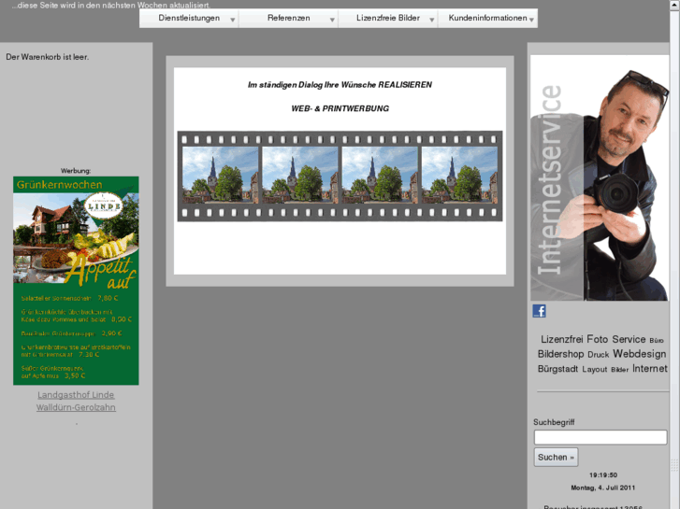The height and width of the screenshot is (509, 680).
Task: Open the Kundeninformationen menu
Action: tap(488, 18)
